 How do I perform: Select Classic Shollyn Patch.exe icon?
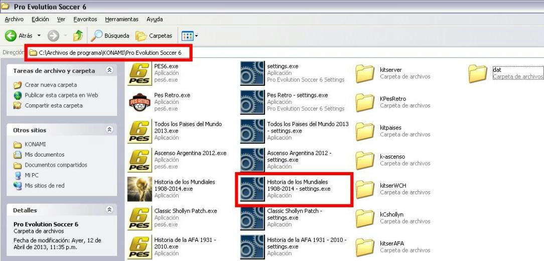click(x=140, y=218)
